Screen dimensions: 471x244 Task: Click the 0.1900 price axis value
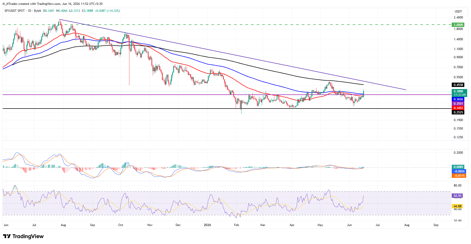click(x=458, y=120)
